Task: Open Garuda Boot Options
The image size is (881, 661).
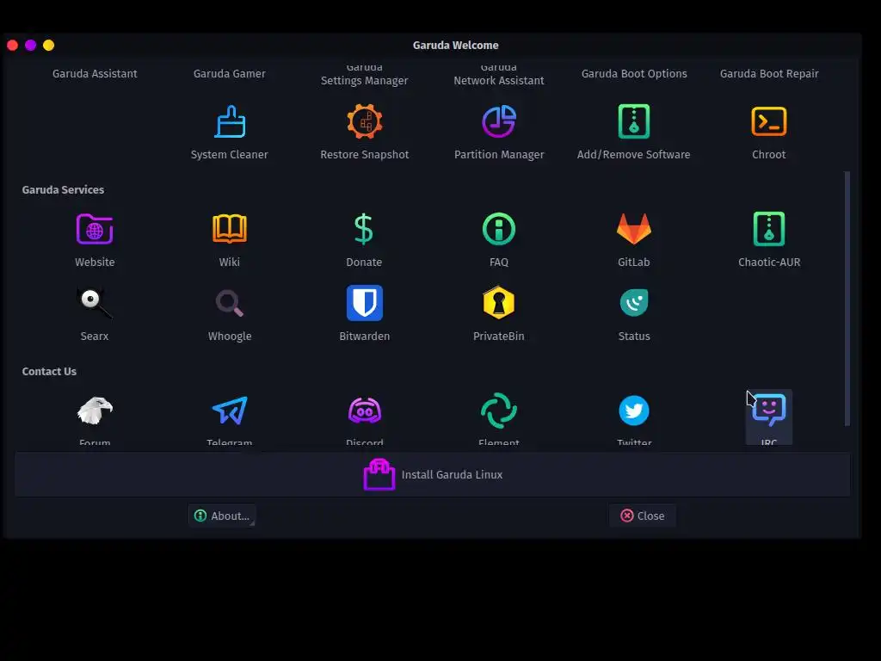Action: (634, 74)
